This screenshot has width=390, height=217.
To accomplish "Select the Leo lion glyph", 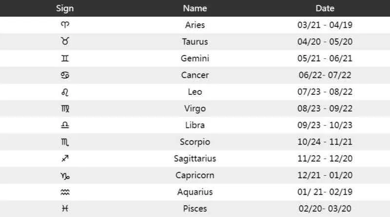I will pyautogui.click(x=65, y=92).
